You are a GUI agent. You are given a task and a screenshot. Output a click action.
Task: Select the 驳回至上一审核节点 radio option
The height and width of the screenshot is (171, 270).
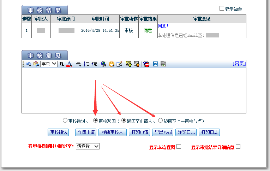[x=161, y=120]
